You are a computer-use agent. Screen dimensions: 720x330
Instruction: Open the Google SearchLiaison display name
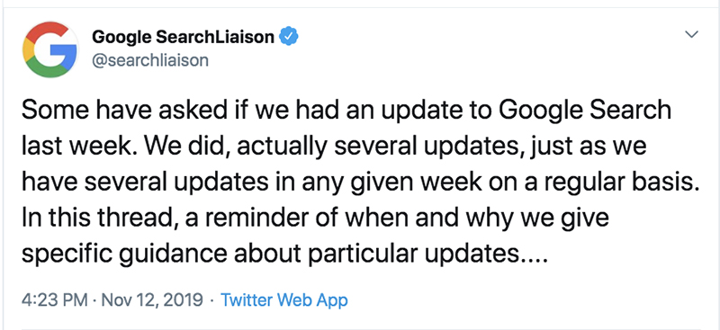(183, 37)
